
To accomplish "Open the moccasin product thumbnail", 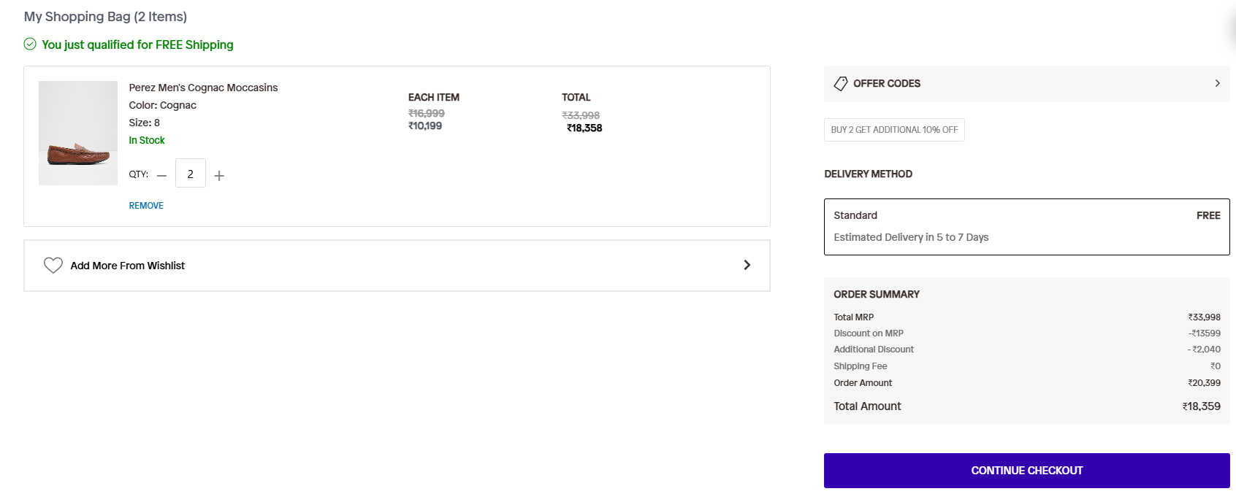I will pyautogui.click(x=78, y=133).
